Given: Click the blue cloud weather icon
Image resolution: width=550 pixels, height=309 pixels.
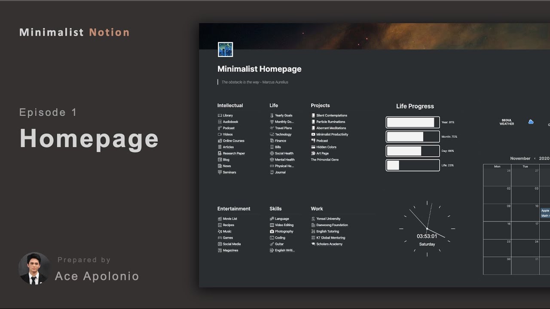Looking at the screenshot, I should [x=531, y=122].
